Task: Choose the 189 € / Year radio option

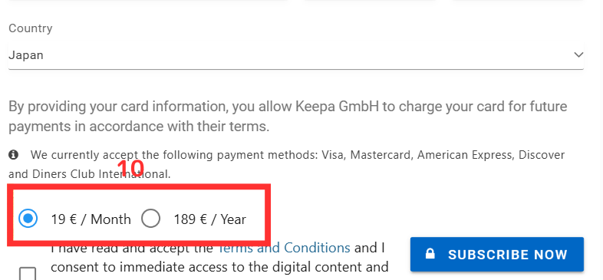Action: (x=150, y=219)
